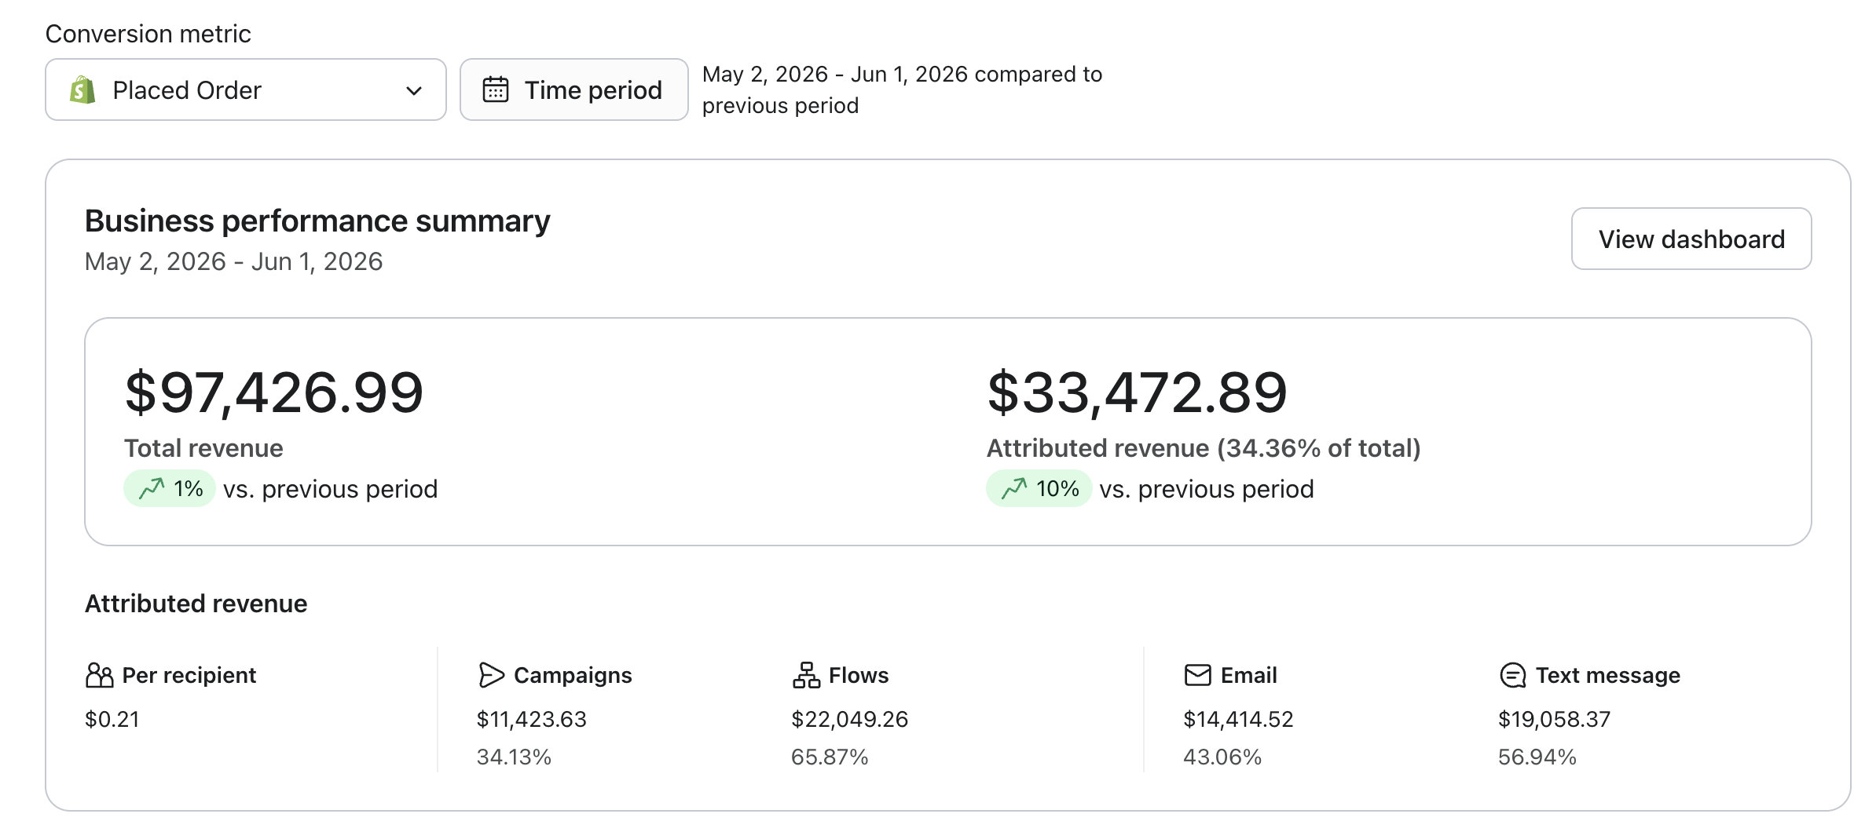The height and width of the screenshot is (832, 1876).
Task: Click the Per recipient label
Action: point(189,675)
